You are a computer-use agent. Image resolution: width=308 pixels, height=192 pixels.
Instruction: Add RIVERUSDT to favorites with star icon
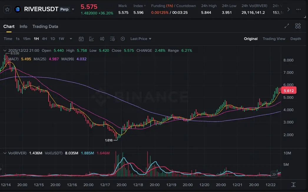[8, 9]
